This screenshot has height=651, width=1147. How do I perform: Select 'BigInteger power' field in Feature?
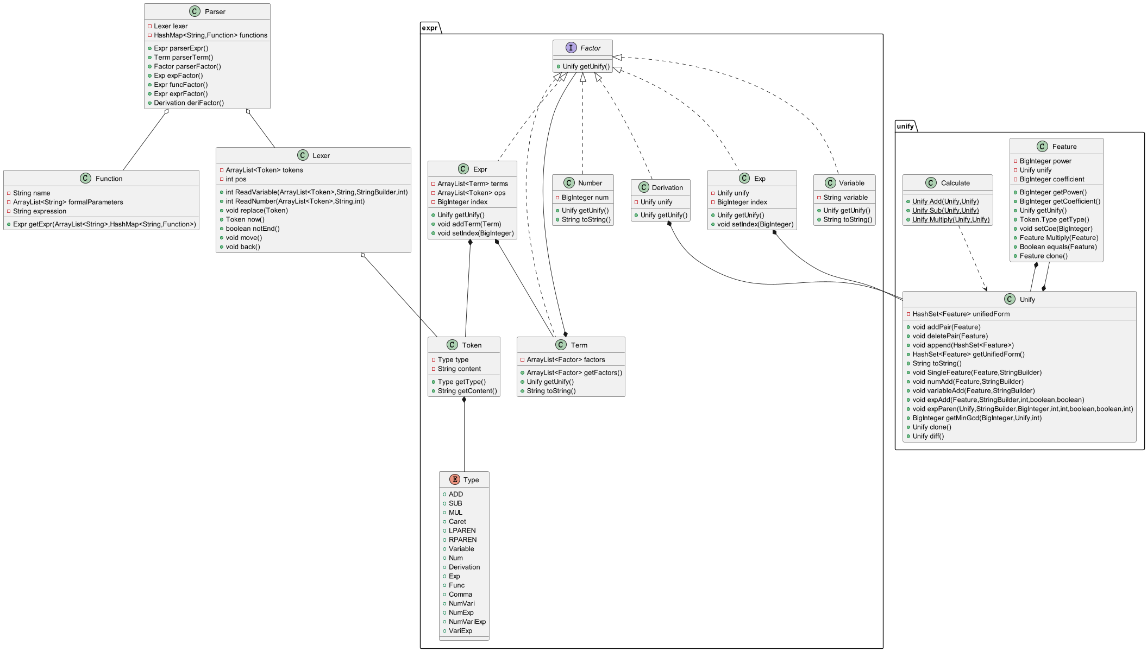coord(1045,161)
